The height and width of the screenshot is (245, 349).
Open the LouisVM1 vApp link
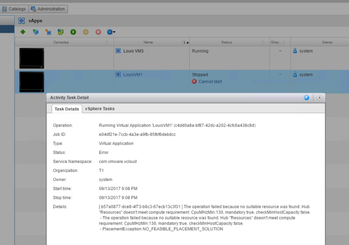133,75
